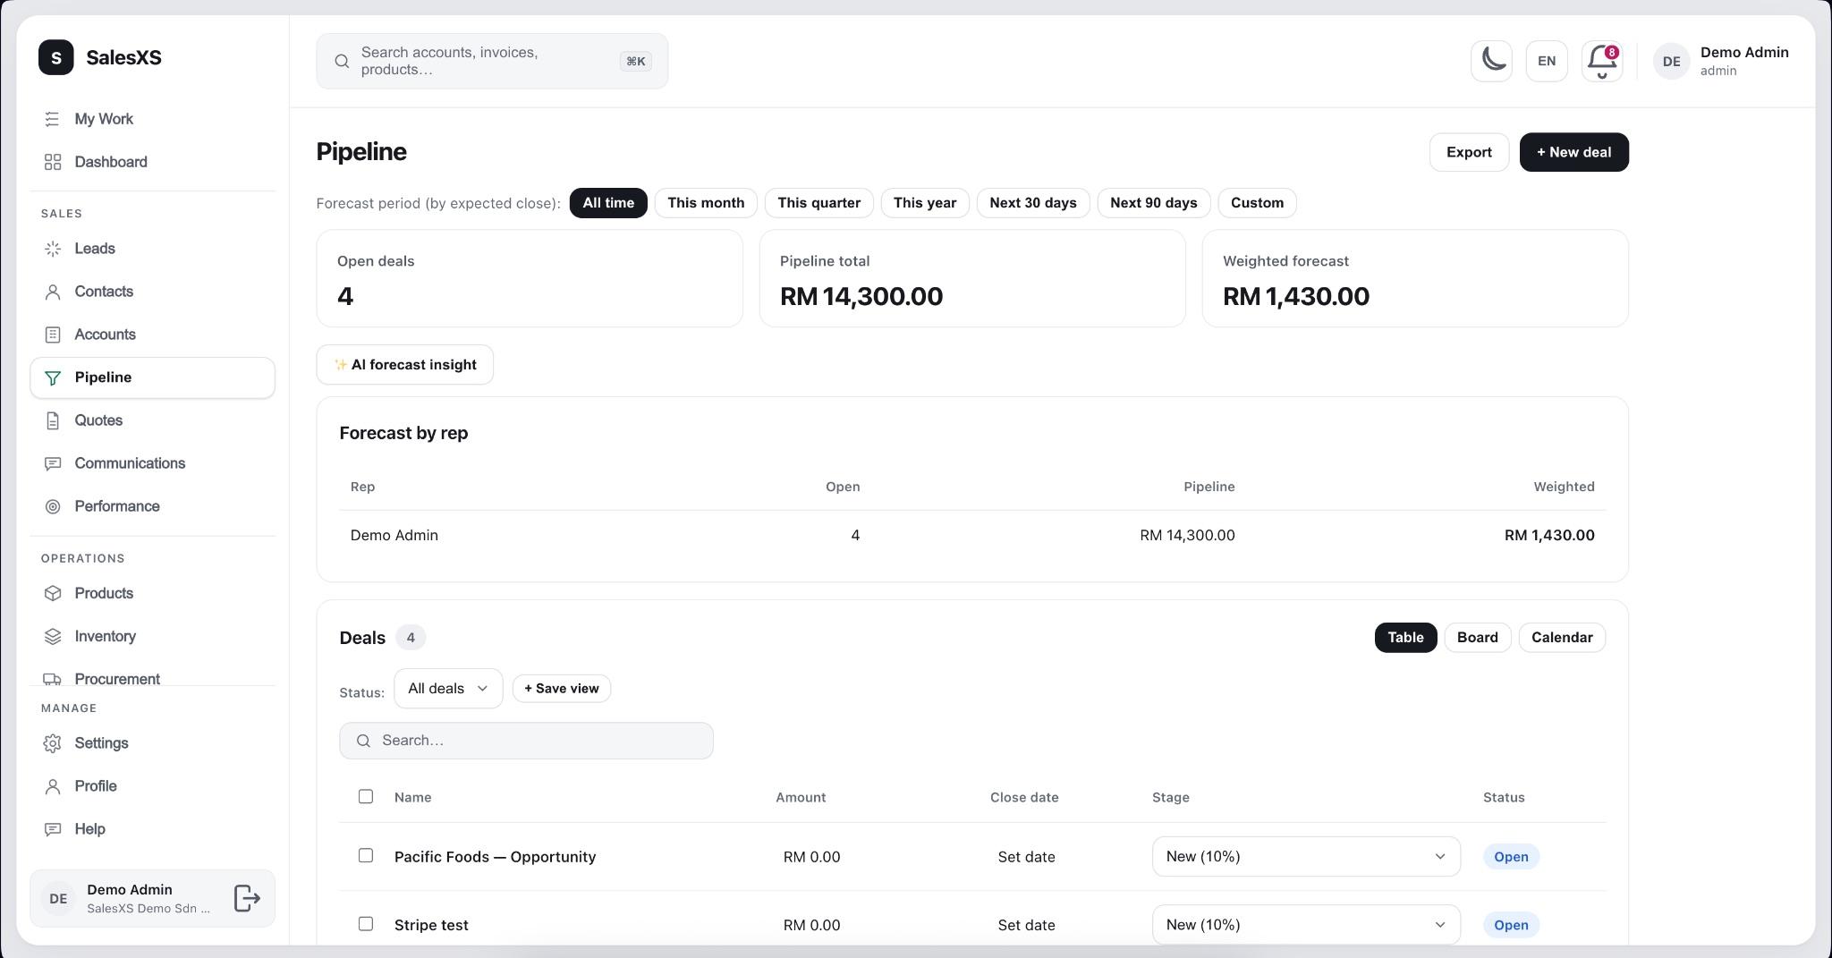The height and width of the screenshot is (958, 1832).
Task: Select the Custom forecast period
Action: pyautogui.click(x=1257, y=203)
